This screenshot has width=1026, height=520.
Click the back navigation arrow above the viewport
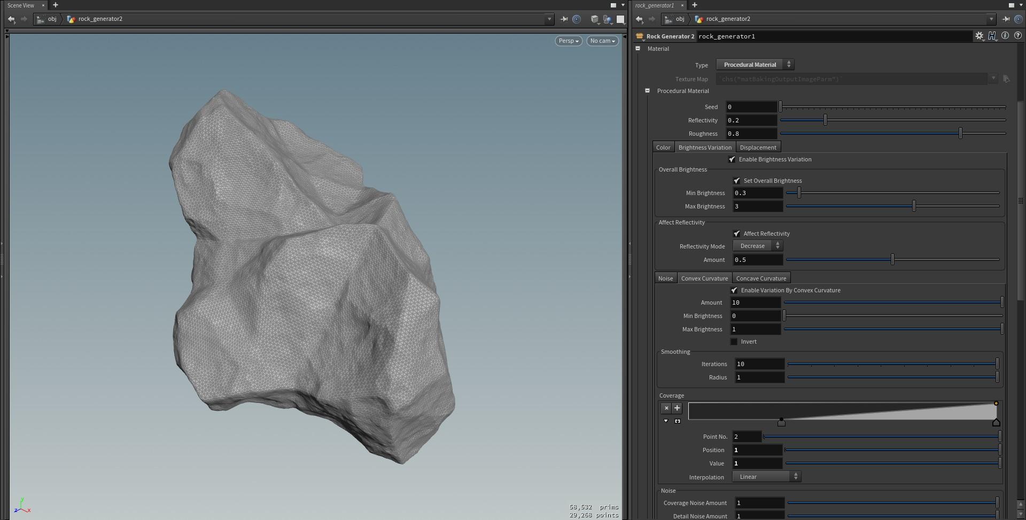tap(12, 19)
